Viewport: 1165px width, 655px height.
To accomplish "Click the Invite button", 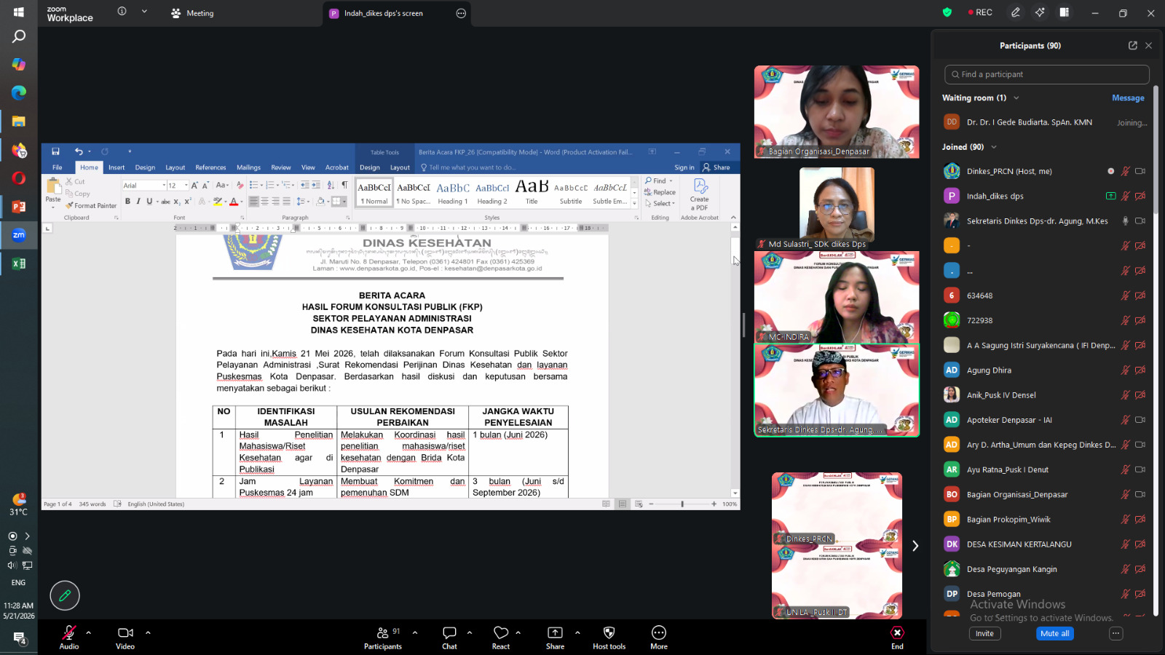I will [x=984, y=633].
